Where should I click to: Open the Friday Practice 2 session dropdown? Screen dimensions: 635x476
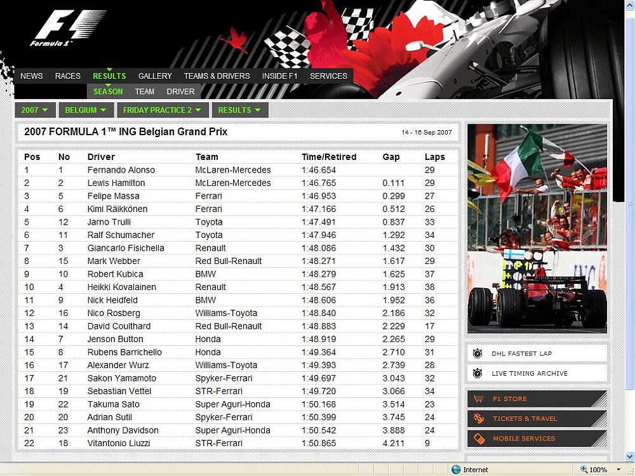coord(163,110)
